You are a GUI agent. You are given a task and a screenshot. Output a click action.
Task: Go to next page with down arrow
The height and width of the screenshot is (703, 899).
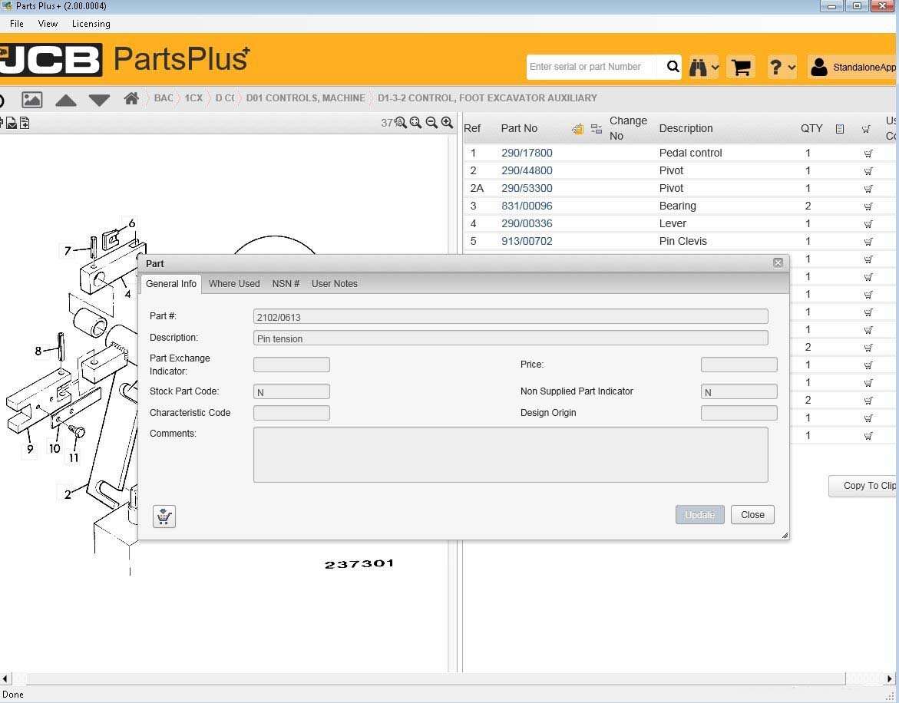(x=99, y=101)
